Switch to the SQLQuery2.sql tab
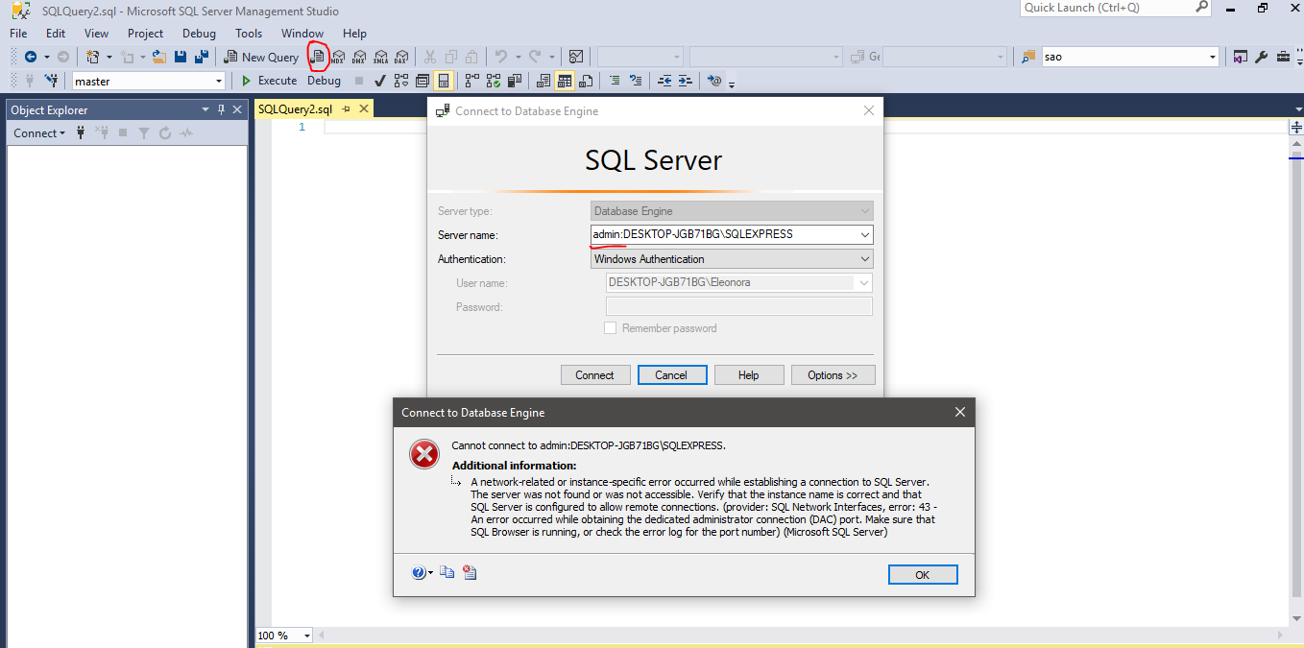The image size is (1304, 648). pyautogui.click(x=295, y=109)
